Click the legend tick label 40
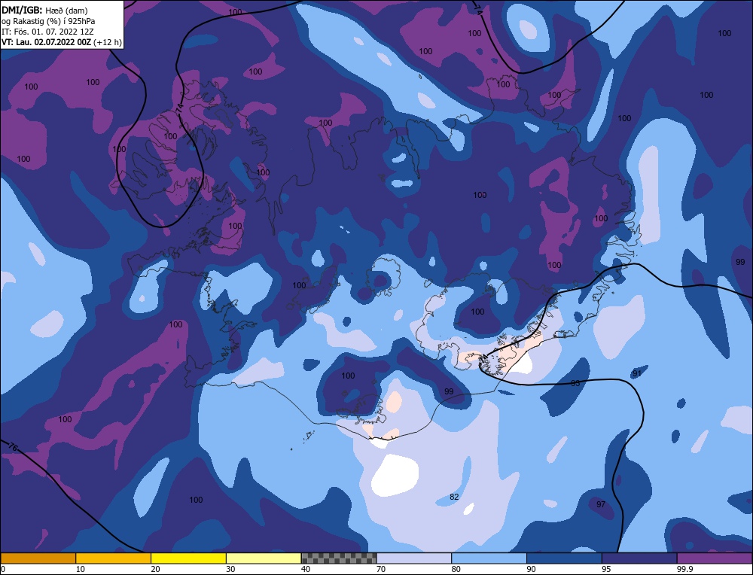 [x=306, y=569]
